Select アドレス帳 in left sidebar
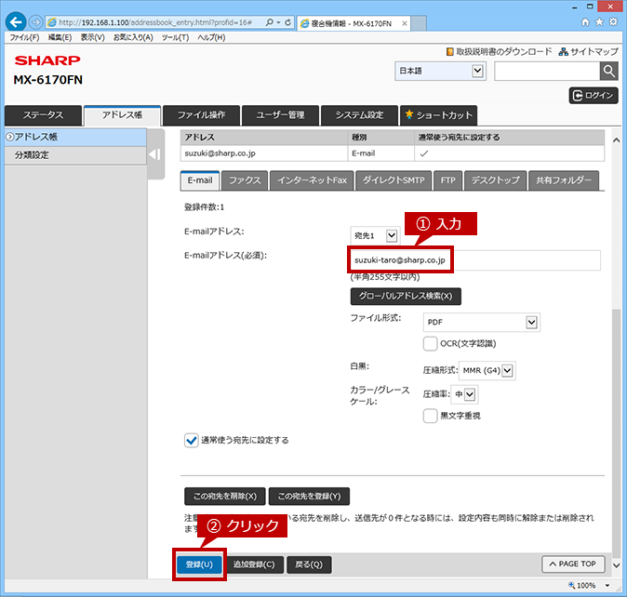Screen dimensions: 627x597 tap(75, 137)
